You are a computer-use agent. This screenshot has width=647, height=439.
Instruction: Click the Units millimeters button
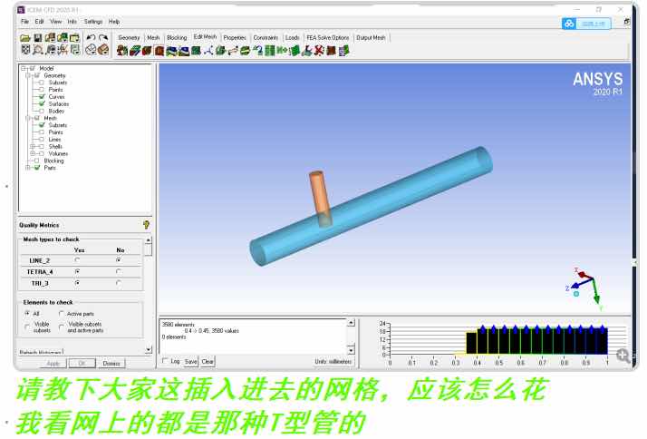coord(333,361)
